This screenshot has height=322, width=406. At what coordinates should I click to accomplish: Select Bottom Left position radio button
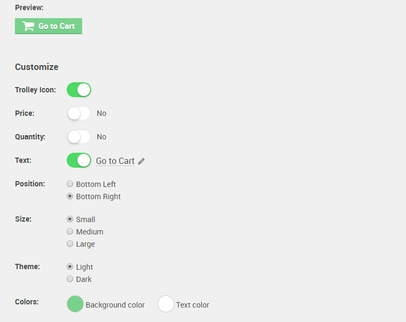[x=70, y=184]
